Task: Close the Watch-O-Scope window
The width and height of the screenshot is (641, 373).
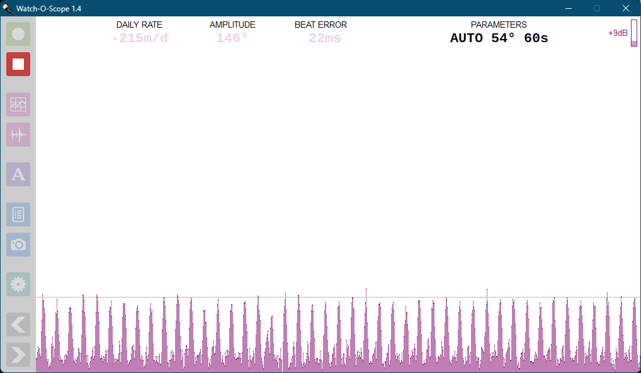Action: pyautogui.click(x=625, y=8)
